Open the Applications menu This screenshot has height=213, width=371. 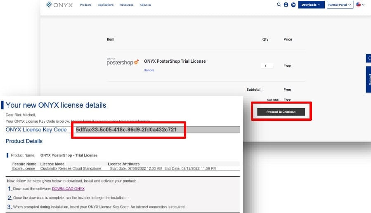[106, 5]
